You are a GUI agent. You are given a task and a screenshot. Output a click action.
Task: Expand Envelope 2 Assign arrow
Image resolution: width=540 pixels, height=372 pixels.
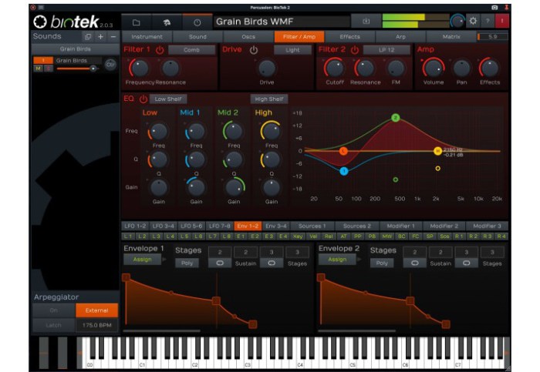tap(359, 260)
